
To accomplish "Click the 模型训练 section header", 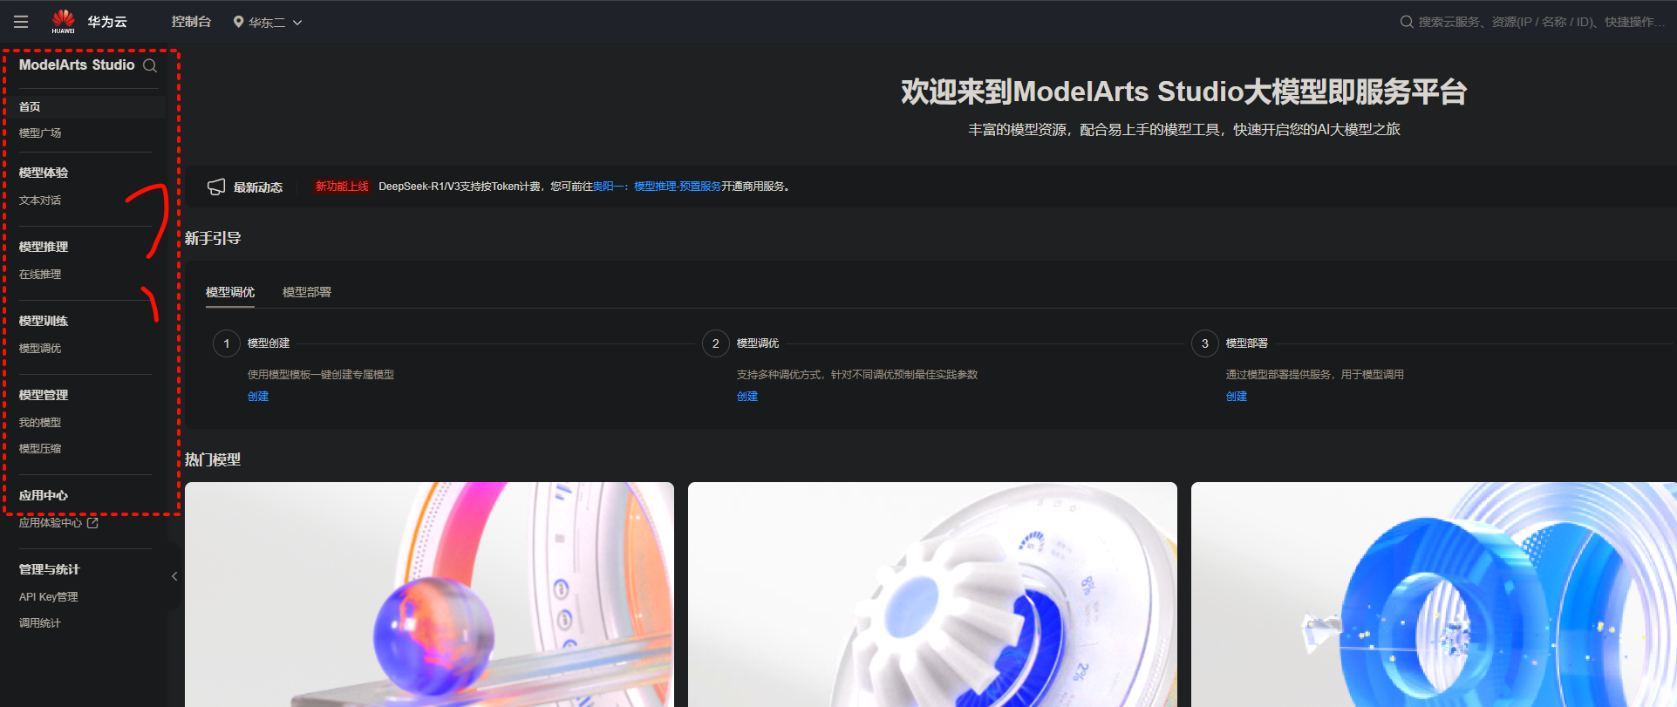I will (44, 321).
